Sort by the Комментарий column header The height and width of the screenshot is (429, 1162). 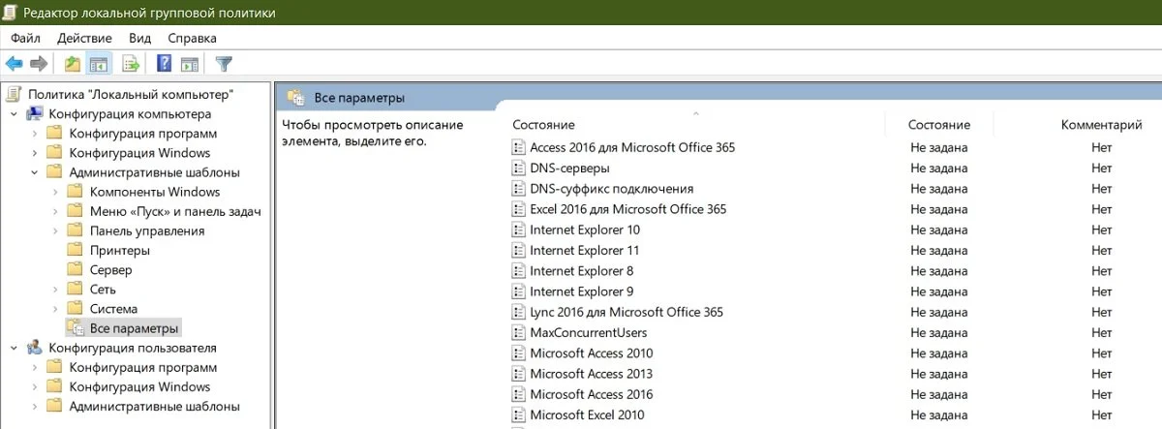[1102, 125]
